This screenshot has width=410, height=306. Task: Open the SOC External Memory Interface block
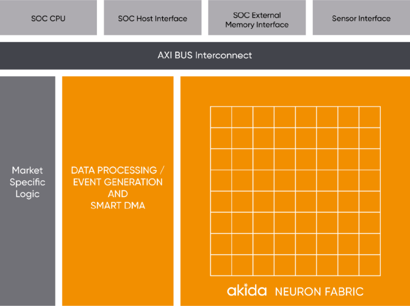tap(256, 17)
